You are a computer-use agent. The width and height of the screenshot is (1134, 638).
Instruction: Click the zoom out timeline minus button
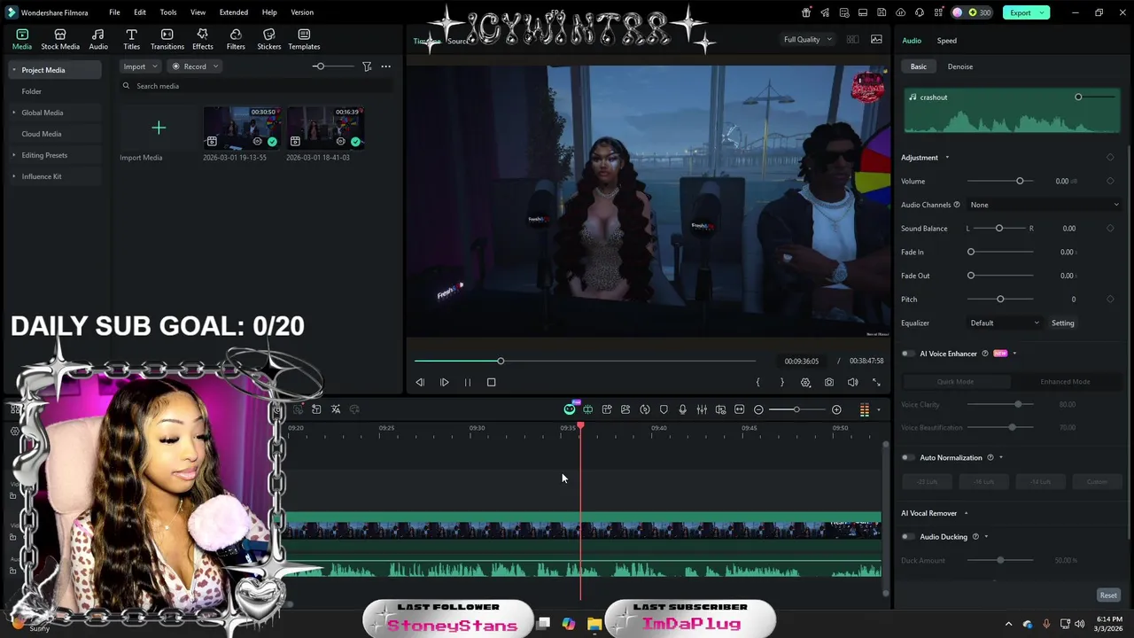[758, 409]
